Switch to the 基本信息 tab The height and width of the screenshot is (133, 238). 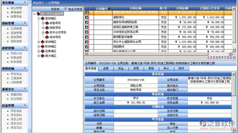pos(91,69)
